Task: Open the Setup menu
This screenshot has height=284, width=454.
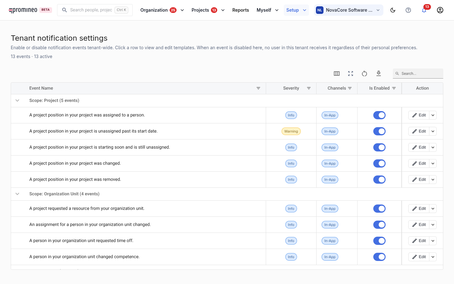Action: tap(296, 10)
